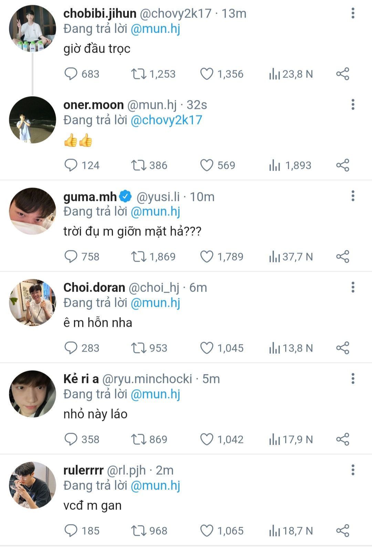Open the rulerrrr username heading
372x547 pixels.
83,470
